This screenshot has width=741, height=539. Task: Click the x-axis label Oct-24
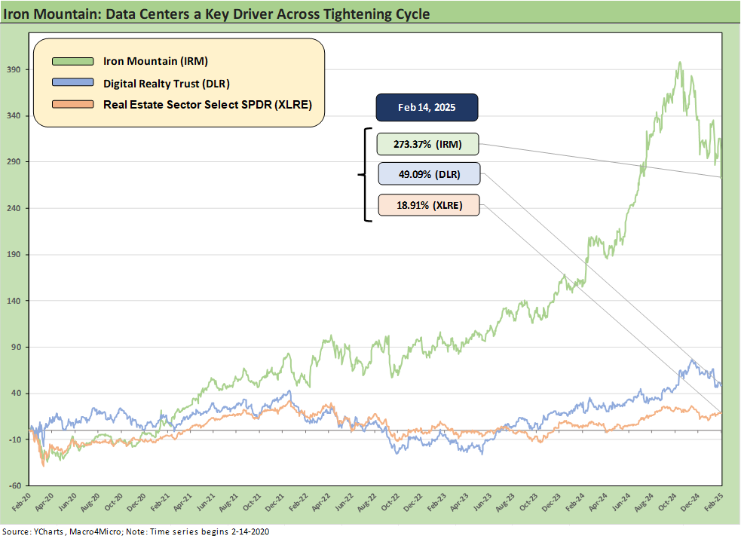tap(667, 502)
